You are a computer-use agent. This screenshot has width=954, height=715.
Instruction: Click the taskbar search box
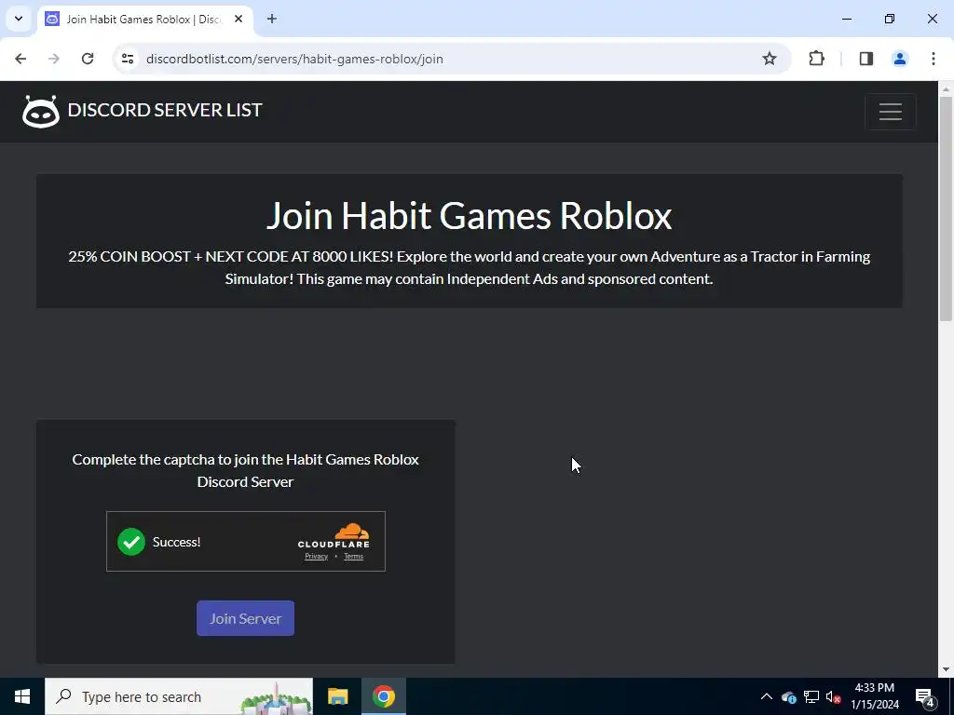coord(179,696)
